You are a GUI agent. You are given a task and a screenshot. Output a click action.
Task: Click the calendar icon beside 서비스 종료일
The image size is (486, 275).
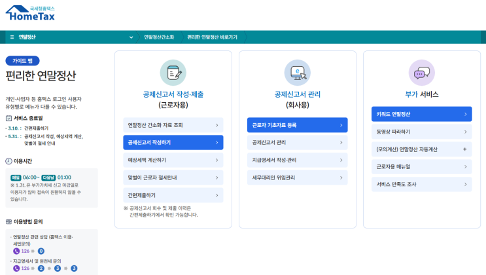9,119
